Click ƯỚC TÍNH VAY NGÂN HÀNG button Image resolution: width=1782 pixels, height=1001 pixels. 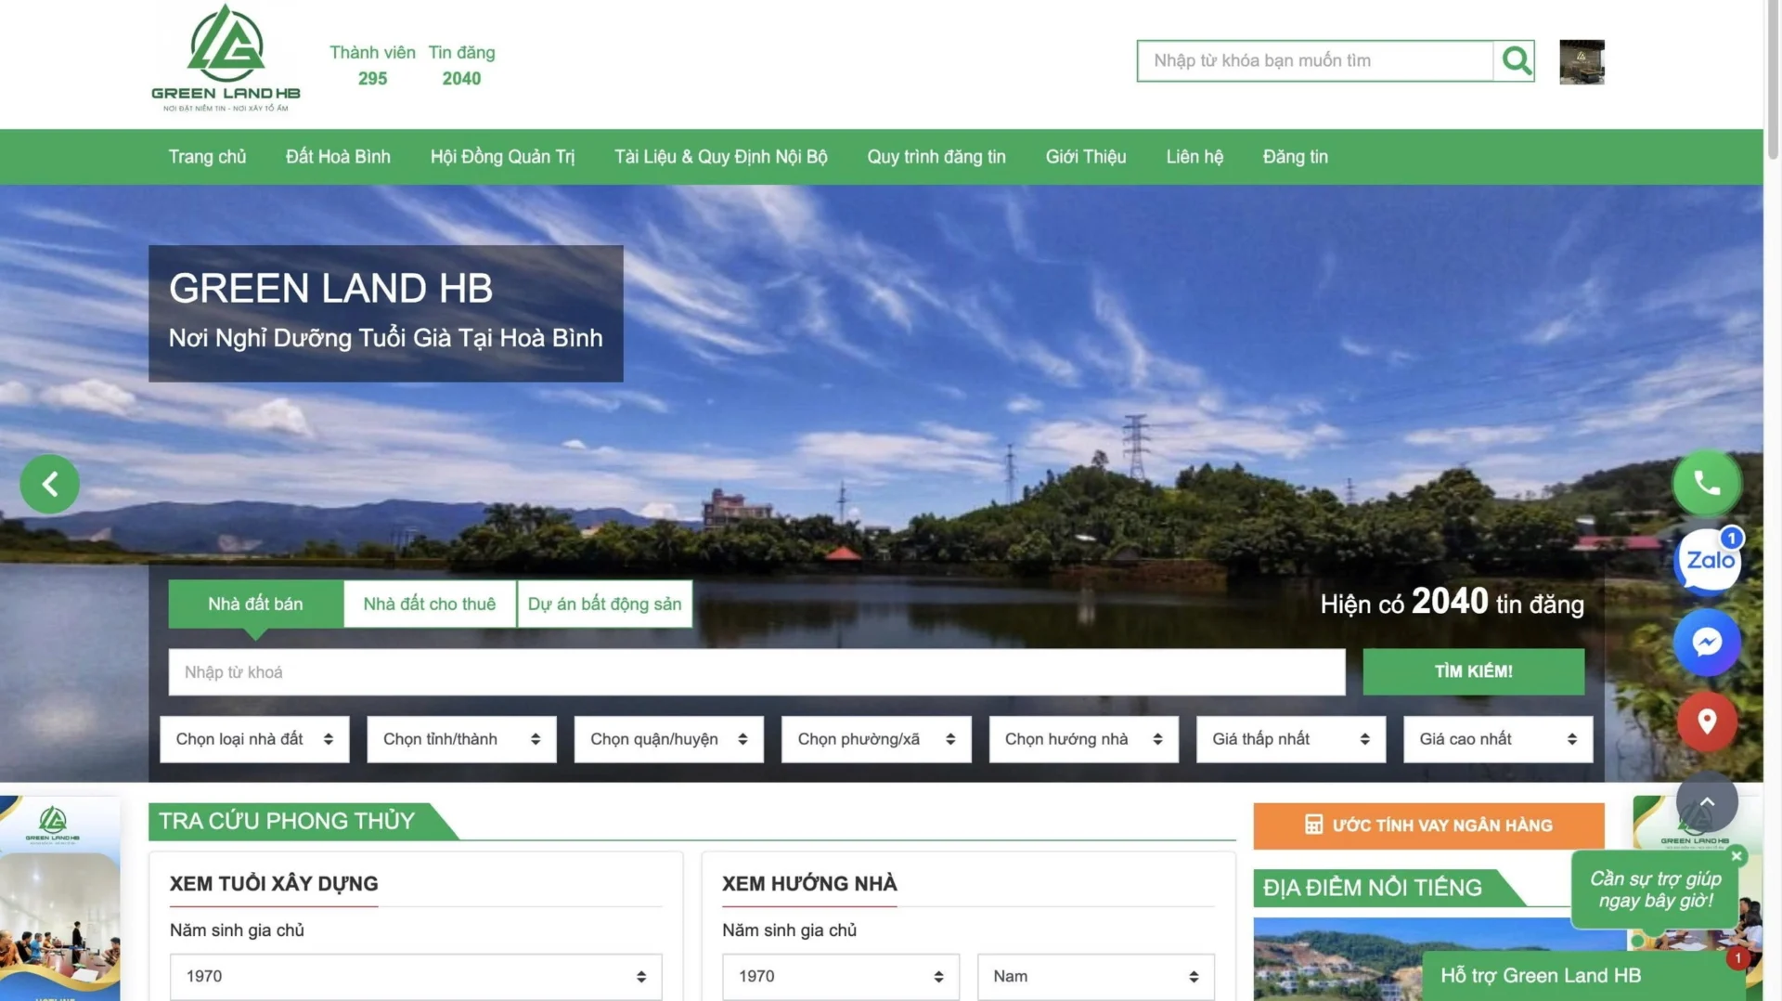(x=1428, y=825)
